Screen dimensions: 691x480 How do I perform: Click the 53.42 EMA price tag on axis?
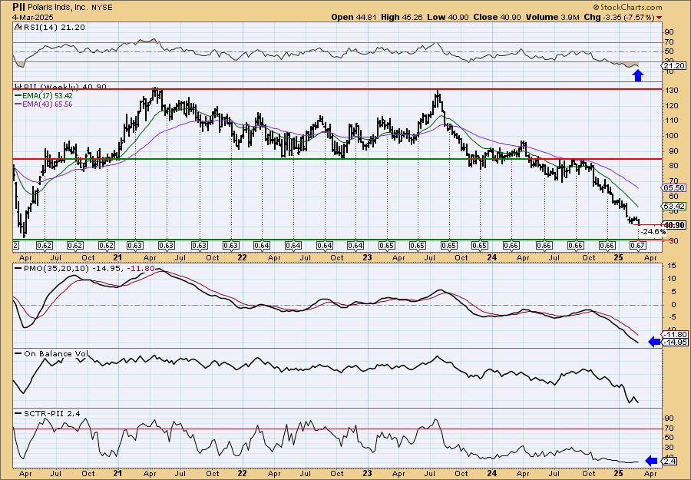[x=673, y=207]
